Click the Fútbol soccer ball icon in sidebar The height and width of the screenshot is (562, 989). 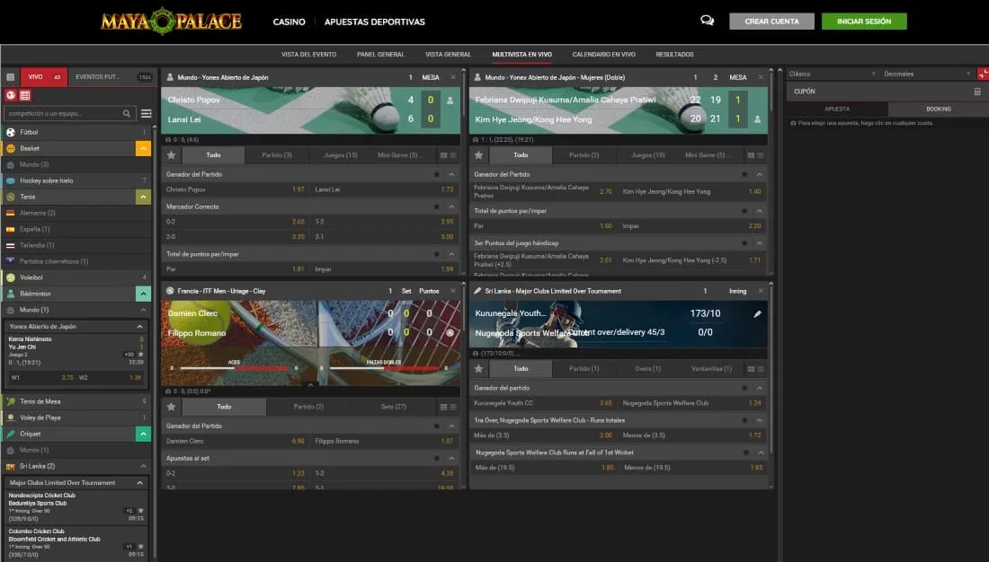click(11, 132)
